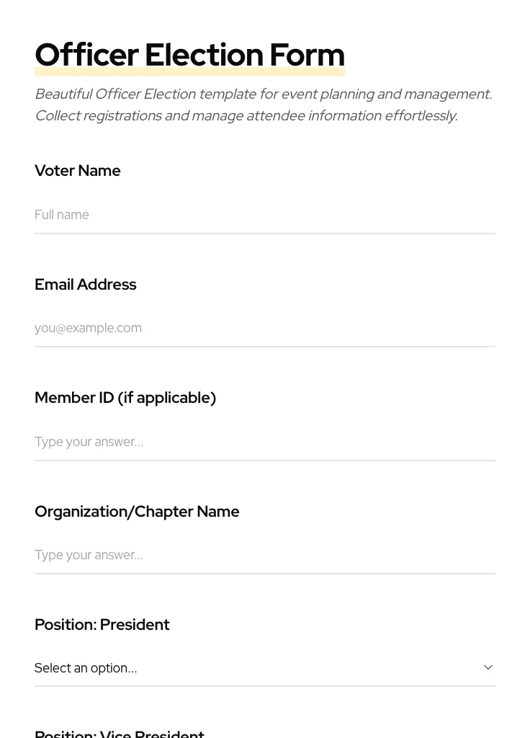530x738 pixels.
Task: Click the 'Member ID (if applicable)' label
Action: click(125, 398)
